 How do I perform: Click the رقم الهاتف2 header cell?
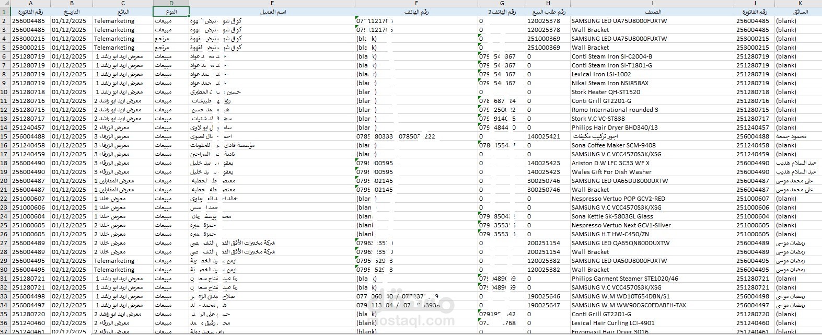coord(502,11)
